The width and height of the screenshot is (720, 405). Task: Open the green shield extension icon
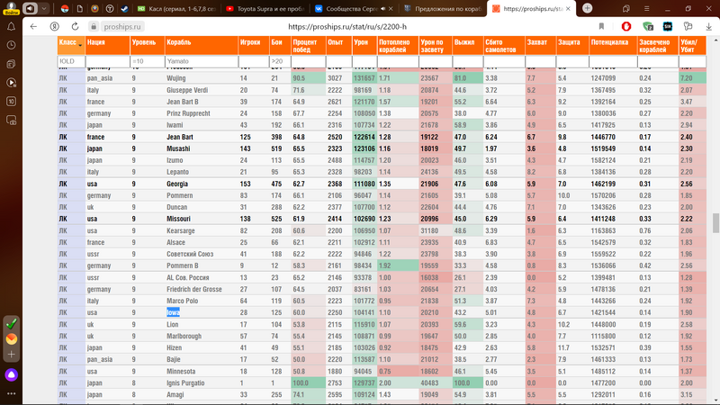647,27
